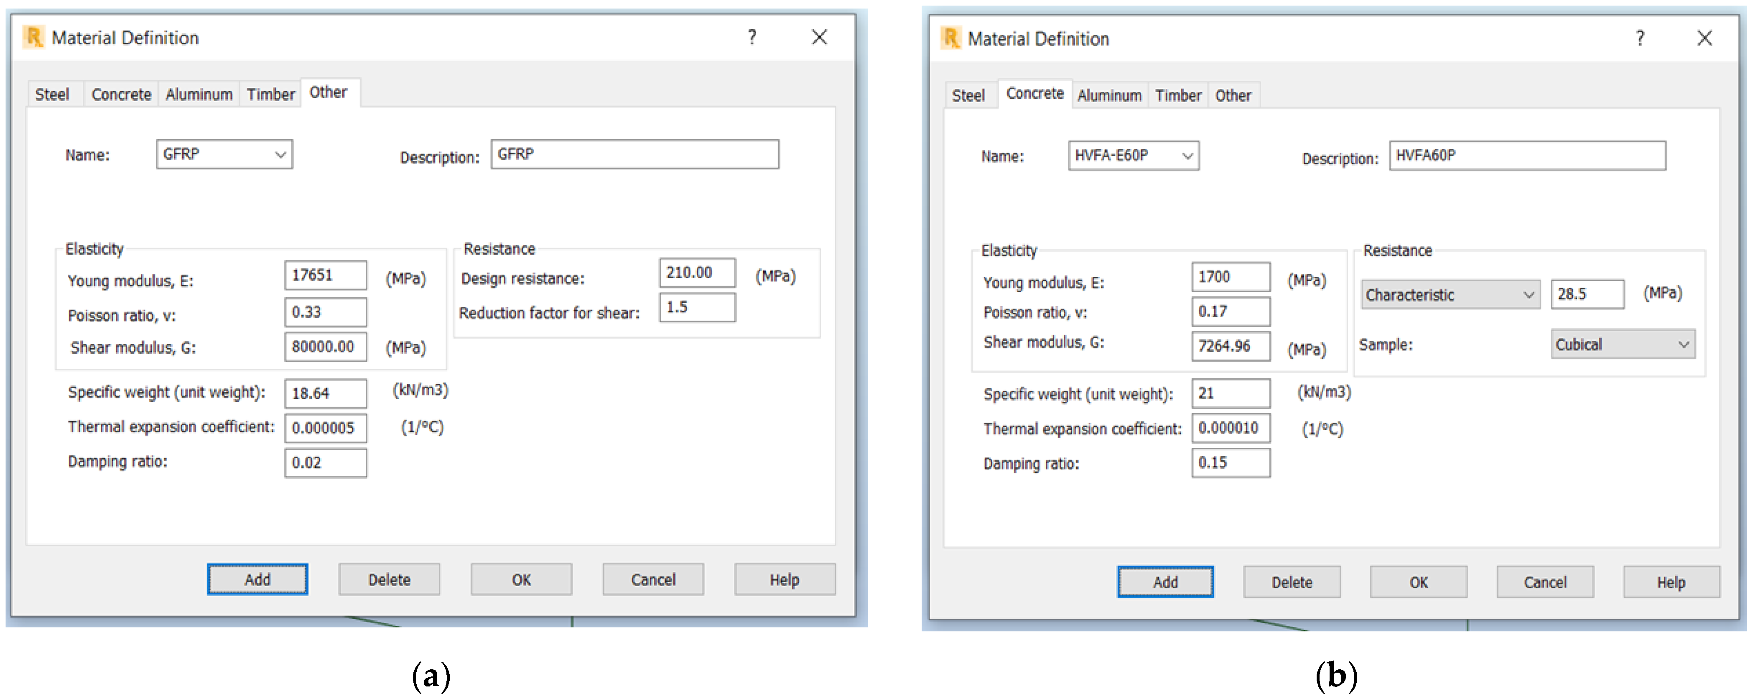Click Design resistance field showing 210.00
1753x699 pixels.
click(697, 273)
